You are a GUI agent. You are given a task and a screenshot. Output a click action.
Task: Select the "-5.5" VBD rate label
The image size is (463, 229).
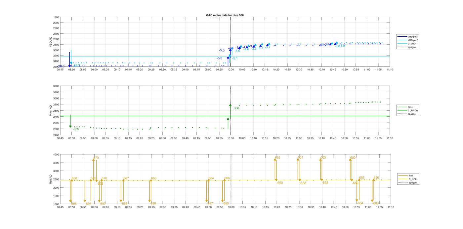click(220, 58)
